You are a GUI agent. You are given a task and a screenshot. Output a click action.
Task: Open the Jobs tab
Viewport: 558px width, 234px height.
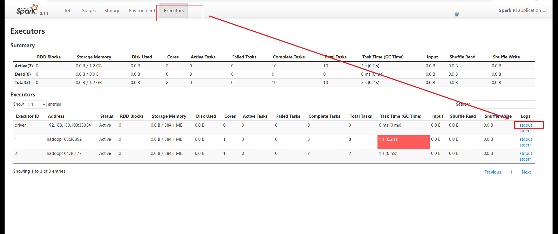(69, 11)
